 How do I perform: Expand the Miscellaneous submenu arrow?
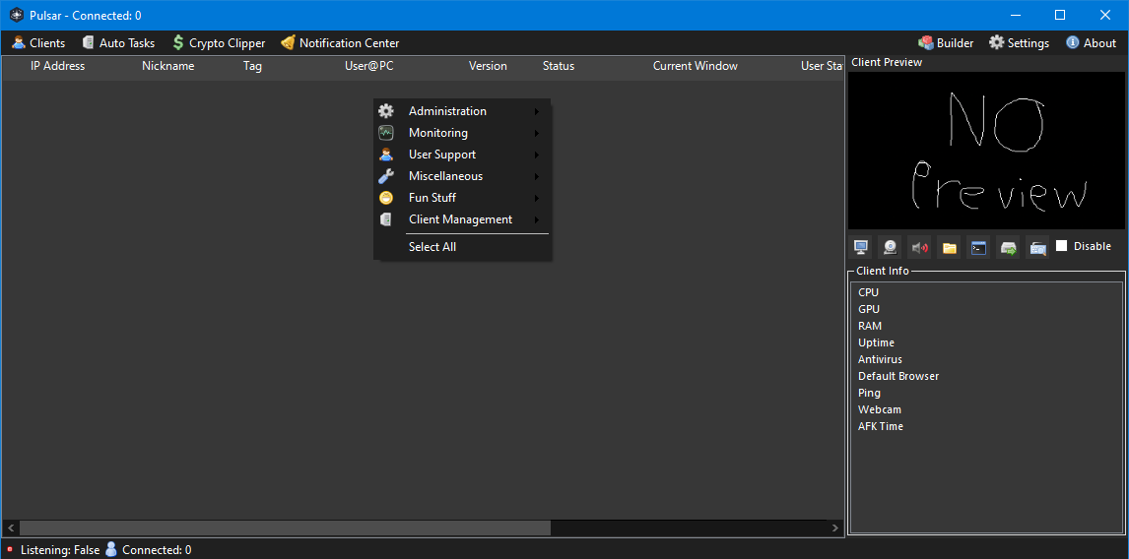[x=537, y=176]
